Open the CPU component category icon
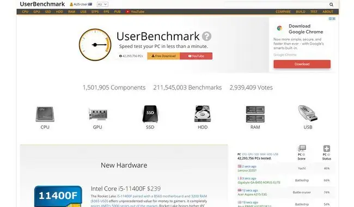This screenshot has height=207, width=354. click(x=45, y=114)
